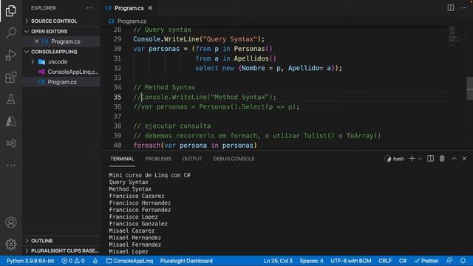
Task: Split the terminal panel
Action: (x=430, y=159)
